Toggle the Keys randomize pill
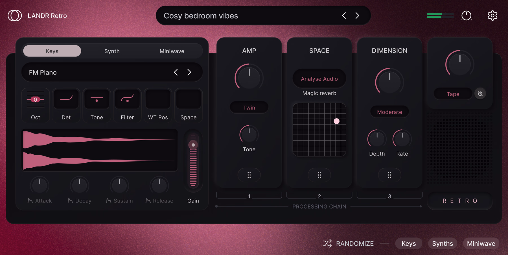This screenshot has width=508, height=255. (x=409, y=243)
